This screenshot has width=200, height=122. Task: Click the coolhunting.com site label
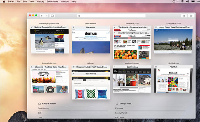coord(132,63)
